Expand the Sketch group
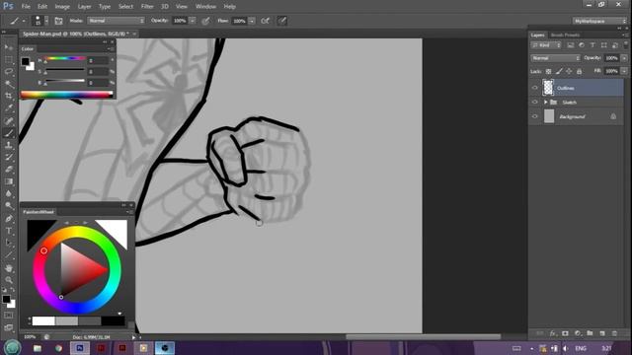This screenshot has width=632, height=355. [545, 103]
